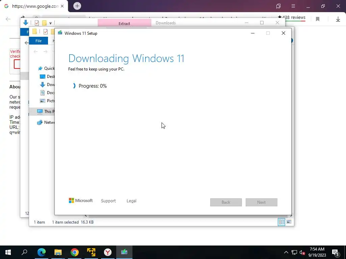Viewport: 346px width, 259px height.
Task: Open Pictures folder in Explorer navigation pane
Action: click(x=47, y=100)
